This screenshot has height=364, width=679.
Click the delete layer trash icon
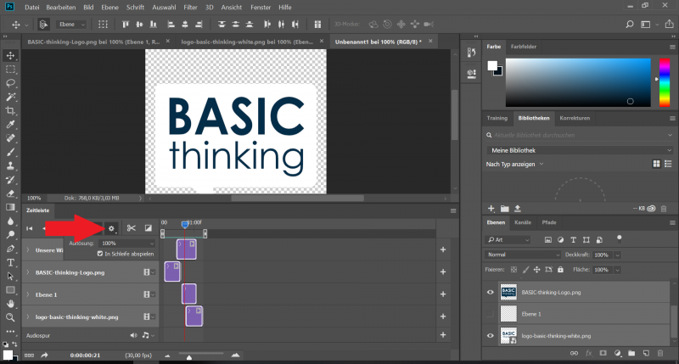click(660, 353)
